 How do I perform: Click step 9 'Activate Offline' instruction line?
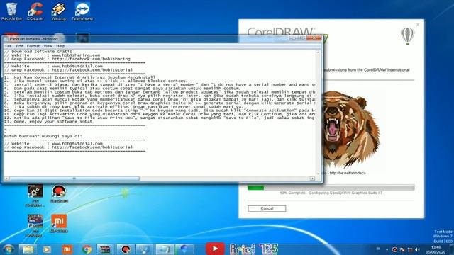click(x=124, y=107)
